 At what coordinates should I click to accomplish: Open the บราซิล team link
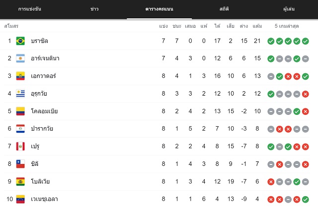[39, 41]
